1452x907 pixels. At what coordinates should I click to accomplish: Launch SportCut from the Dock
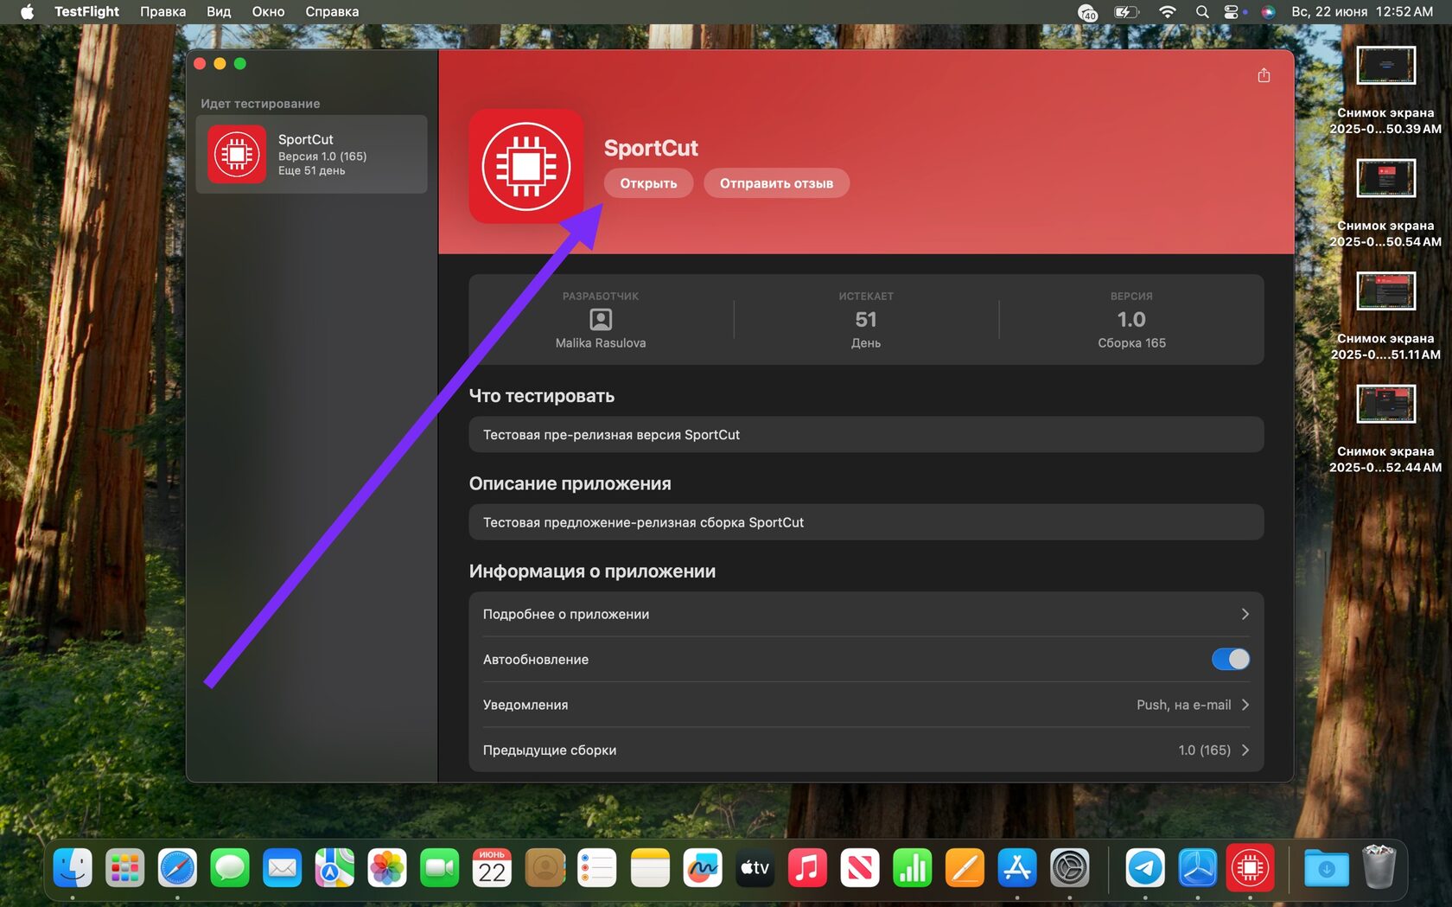tap(1250, 867)
